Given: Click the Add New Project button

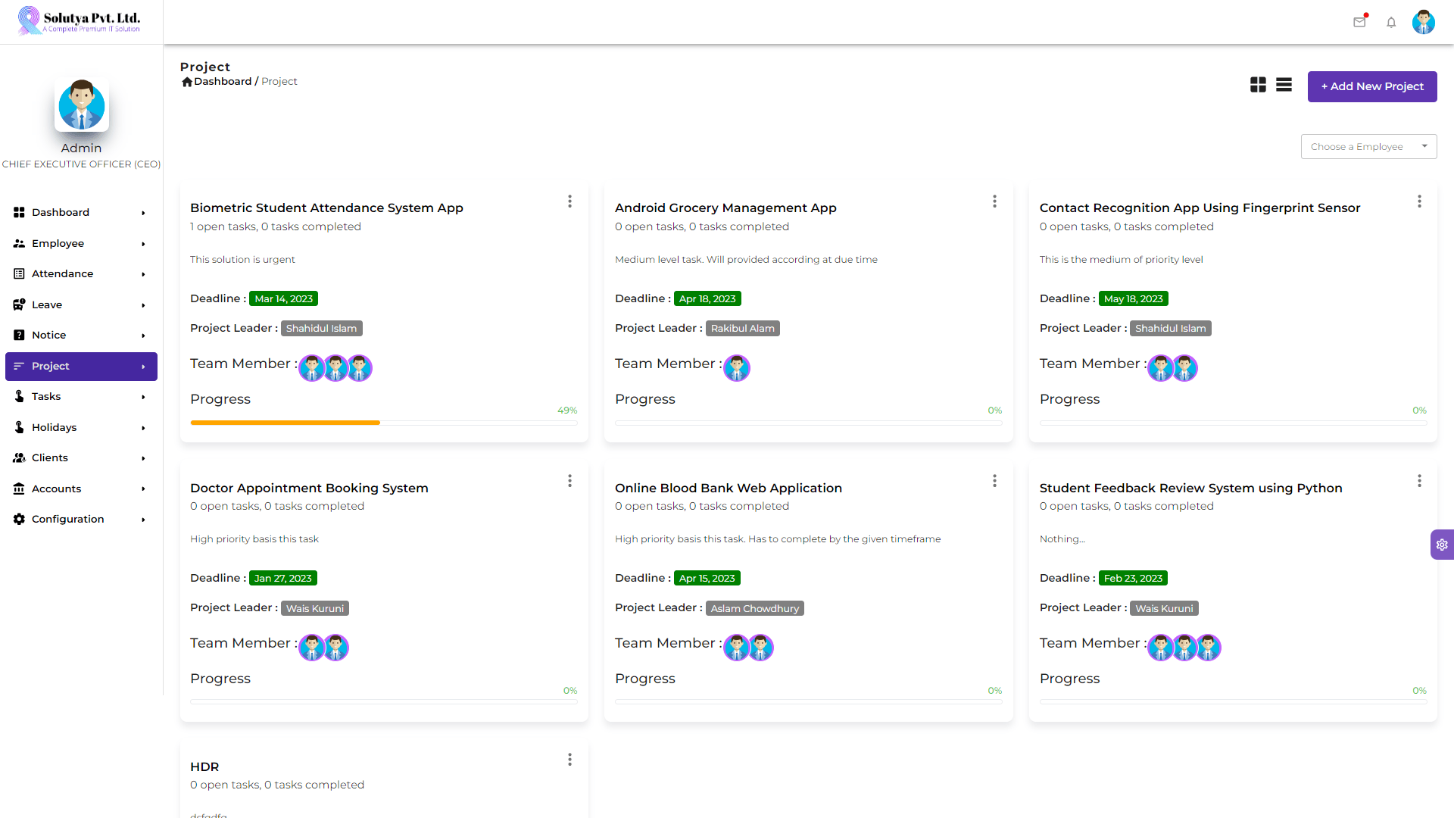Looking at the screenshot, I should (1372, 86).
